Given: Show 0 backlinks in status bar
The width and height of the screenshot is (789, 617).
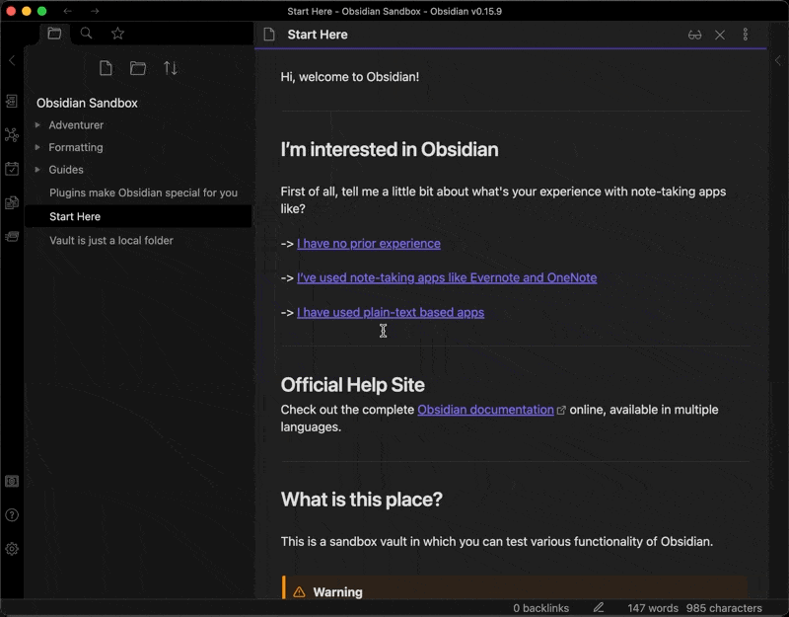Looking at the screenshot, I should coord(540,608).
